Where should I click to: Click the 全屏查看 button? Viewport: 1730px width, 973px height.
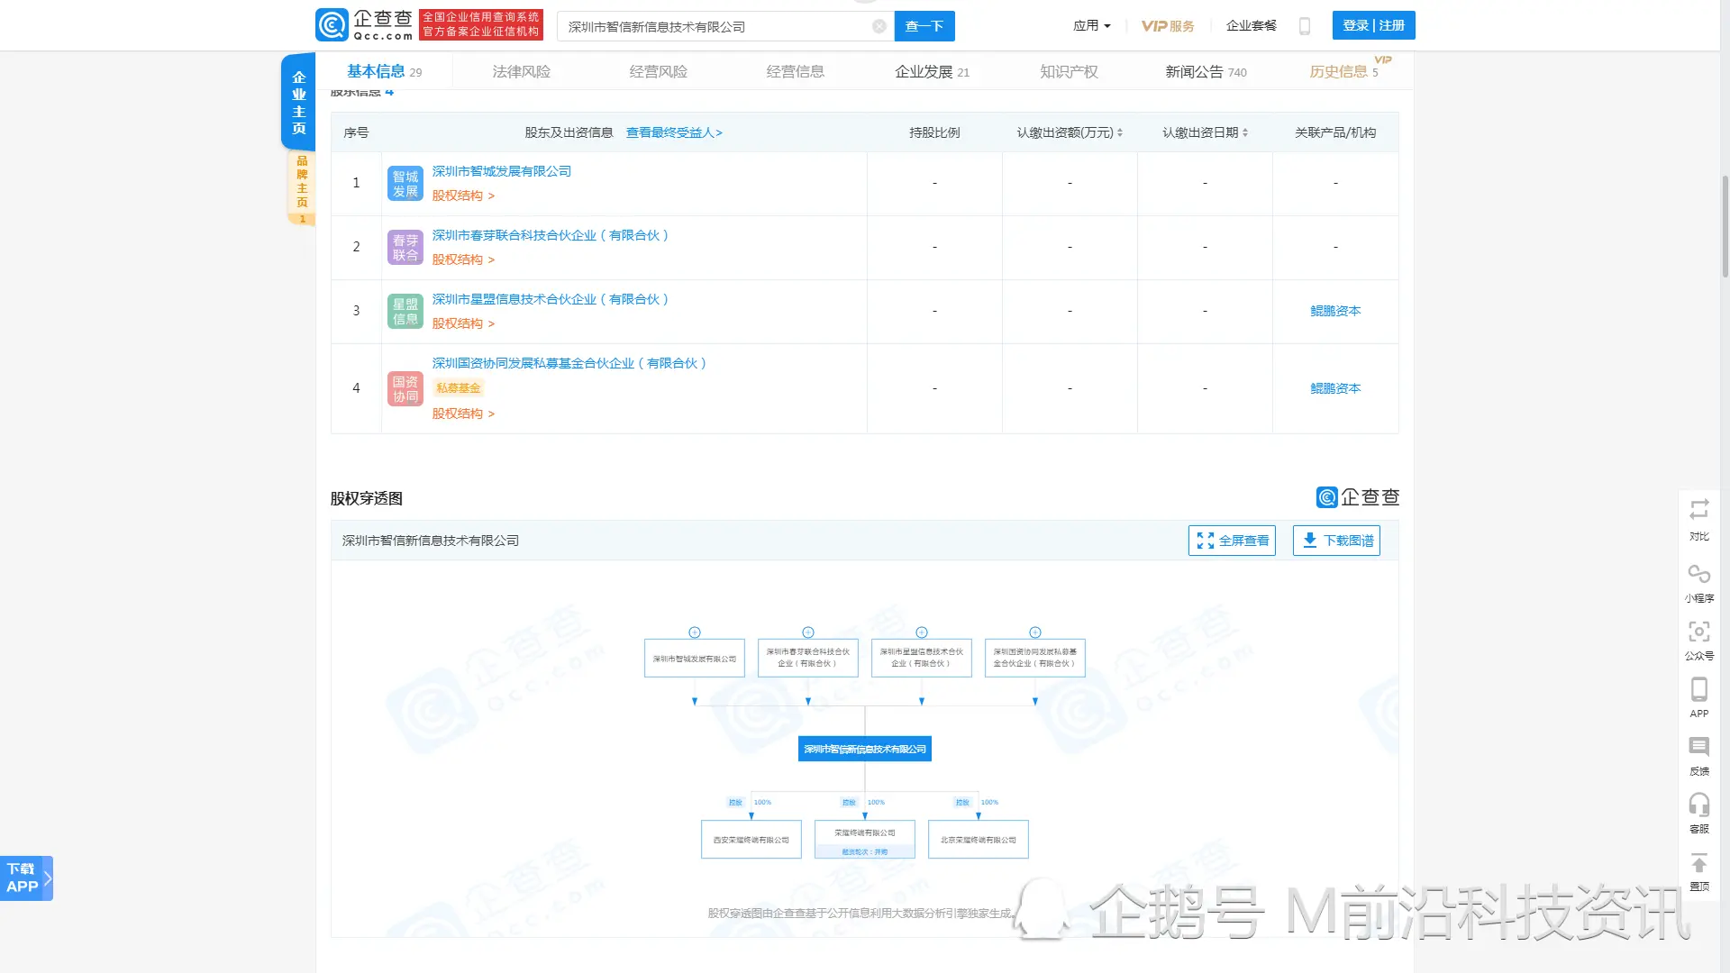[1232, 541]
